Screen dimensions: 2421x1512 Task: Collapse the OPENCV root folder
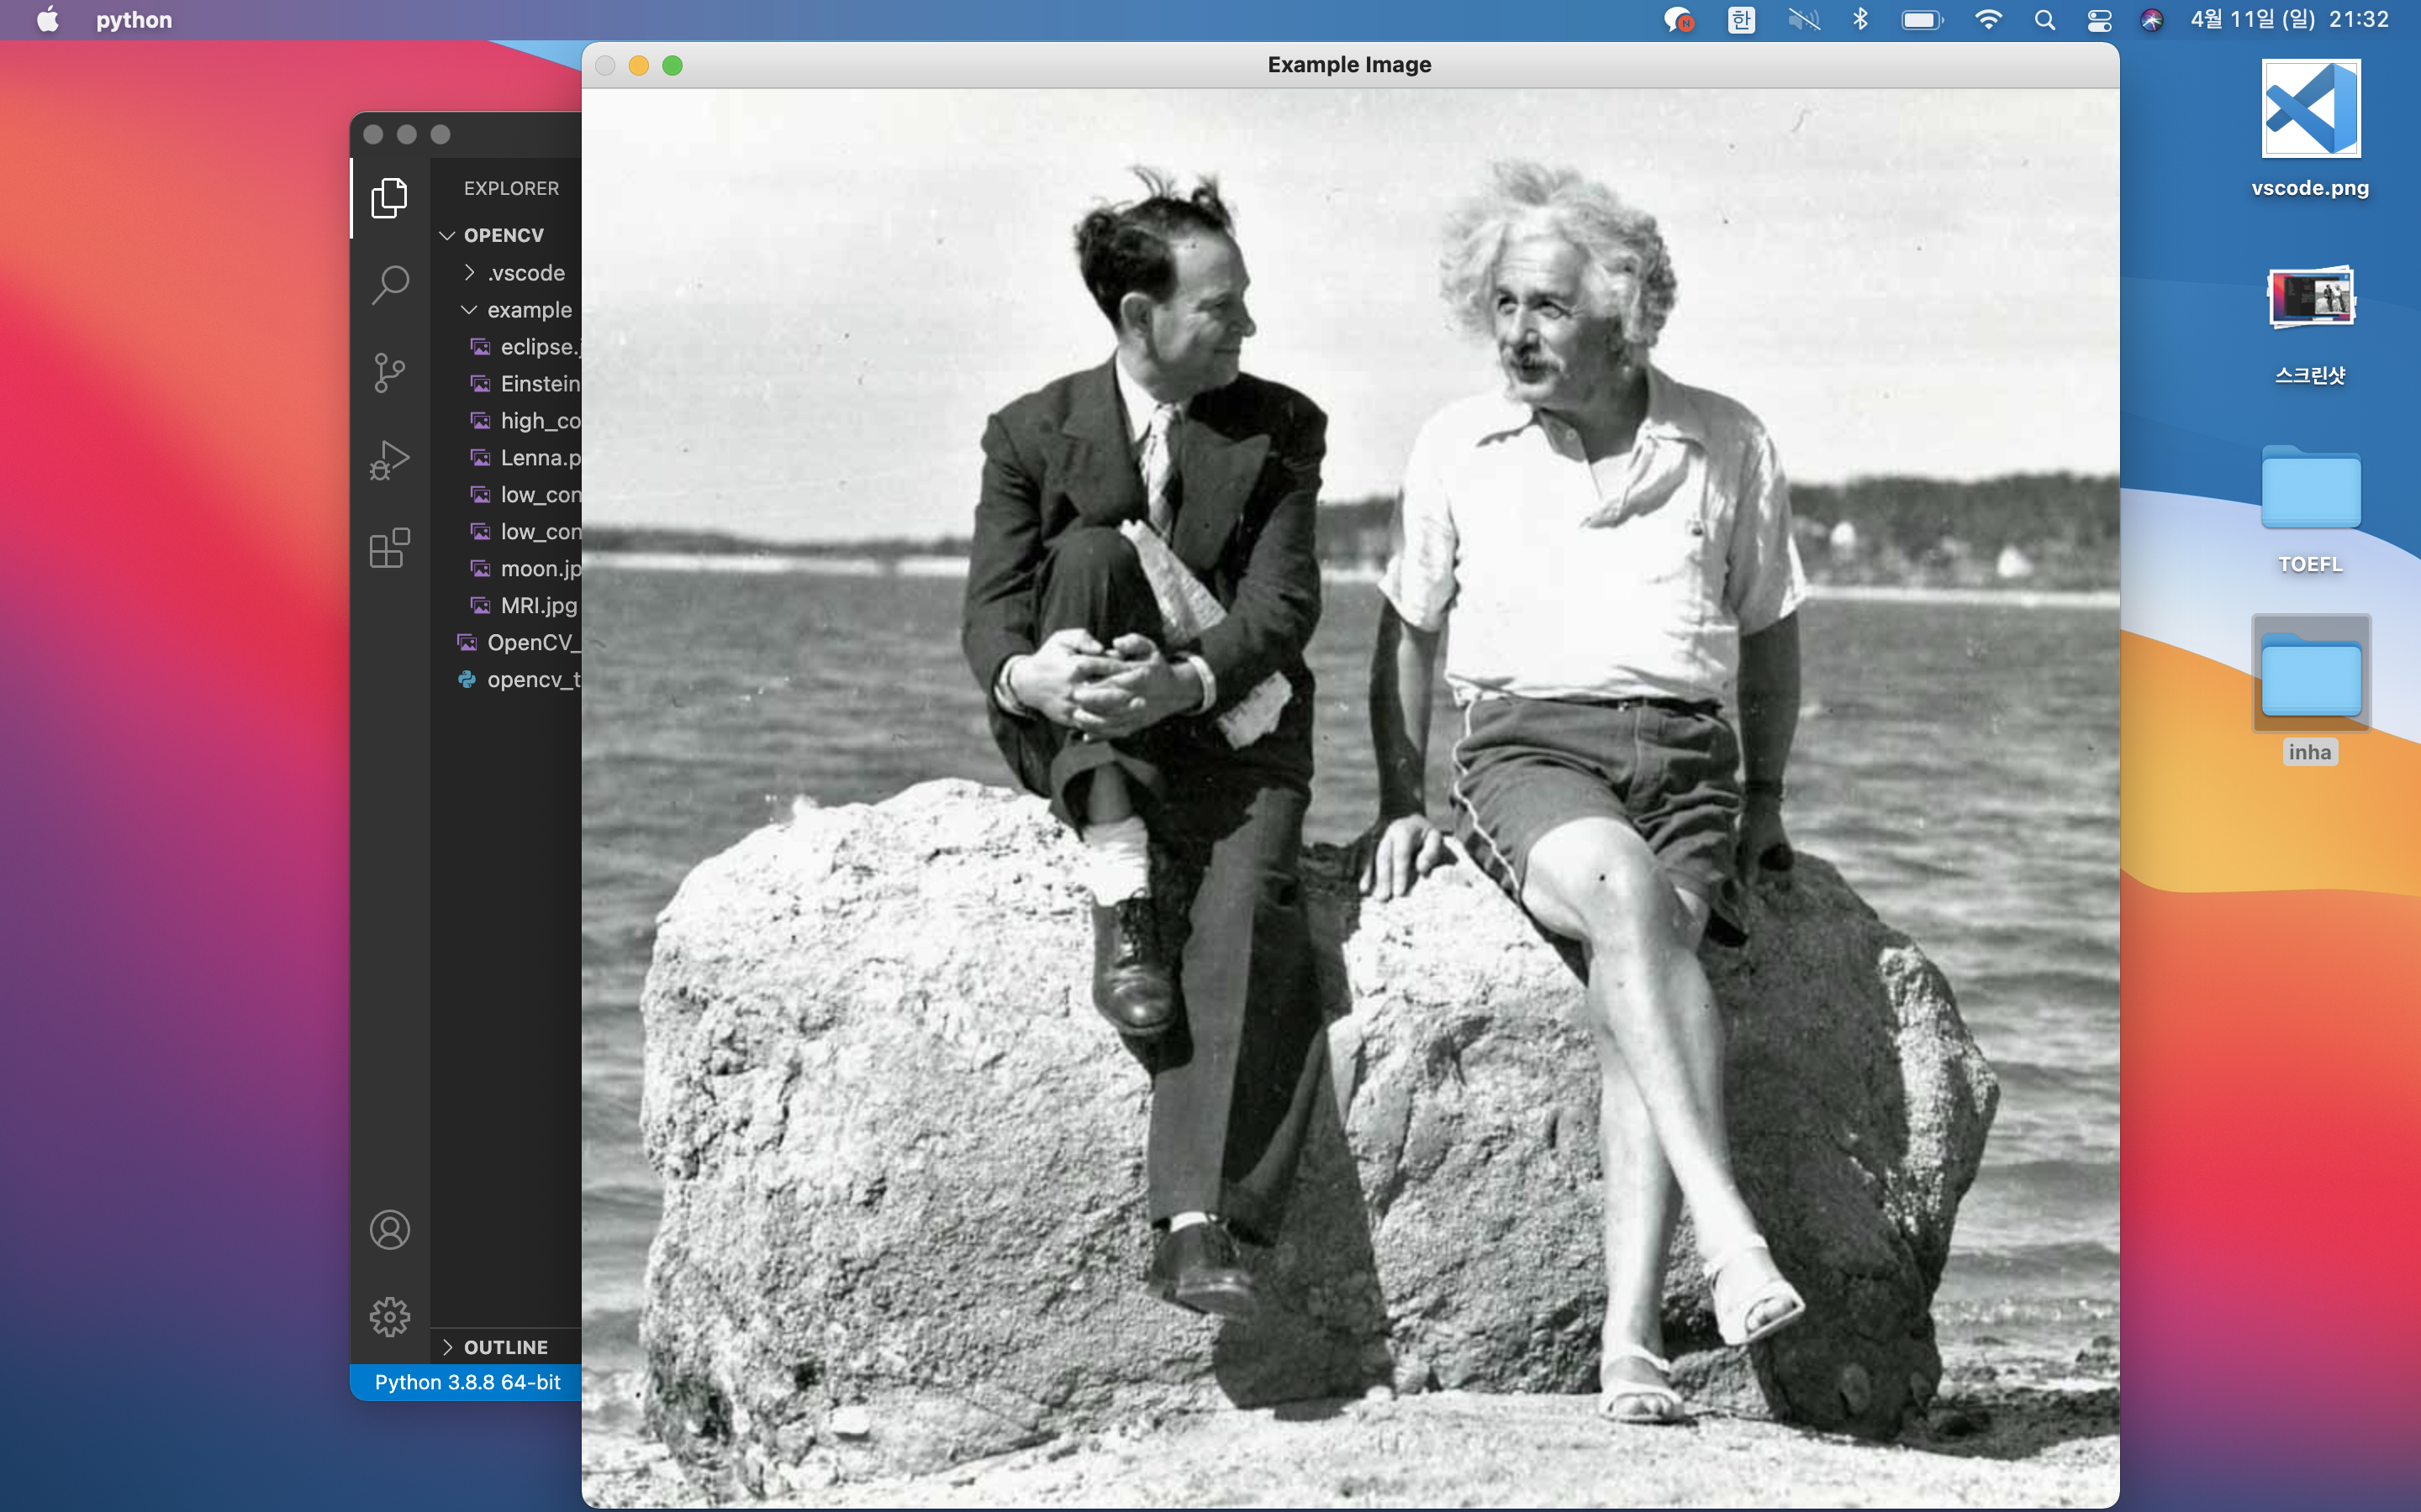pos(504,235)
